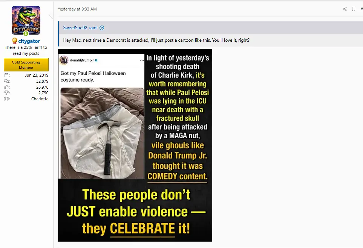Image resolution: width=363 pixels, height=248 pixels.
Task: Open the Yesterday at 9:33 AM timestamp link
Action: tap(77, 9)
